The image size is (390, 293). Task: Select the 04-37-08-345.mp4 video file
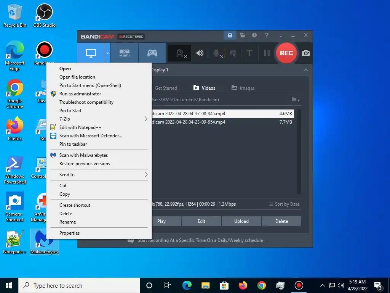point(223,114)
